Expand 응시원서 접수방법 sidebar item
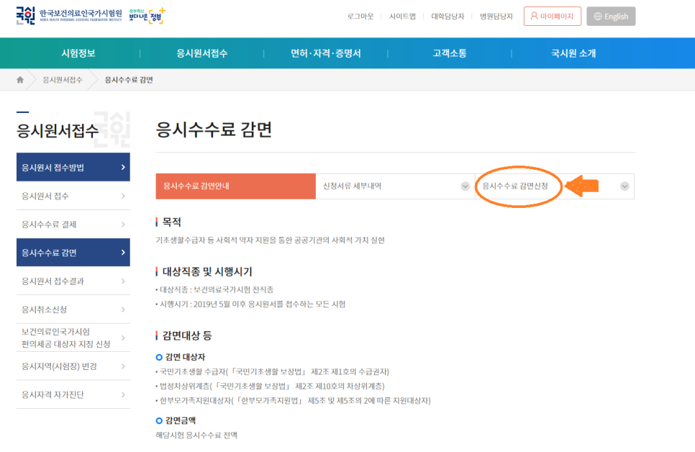The width and height of the screenshot is (695, 452). coord(73,168)
